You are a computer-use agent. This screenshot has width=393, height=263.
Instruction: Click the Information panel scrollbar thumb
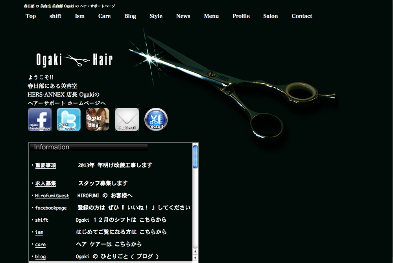[x=195, y=157]
